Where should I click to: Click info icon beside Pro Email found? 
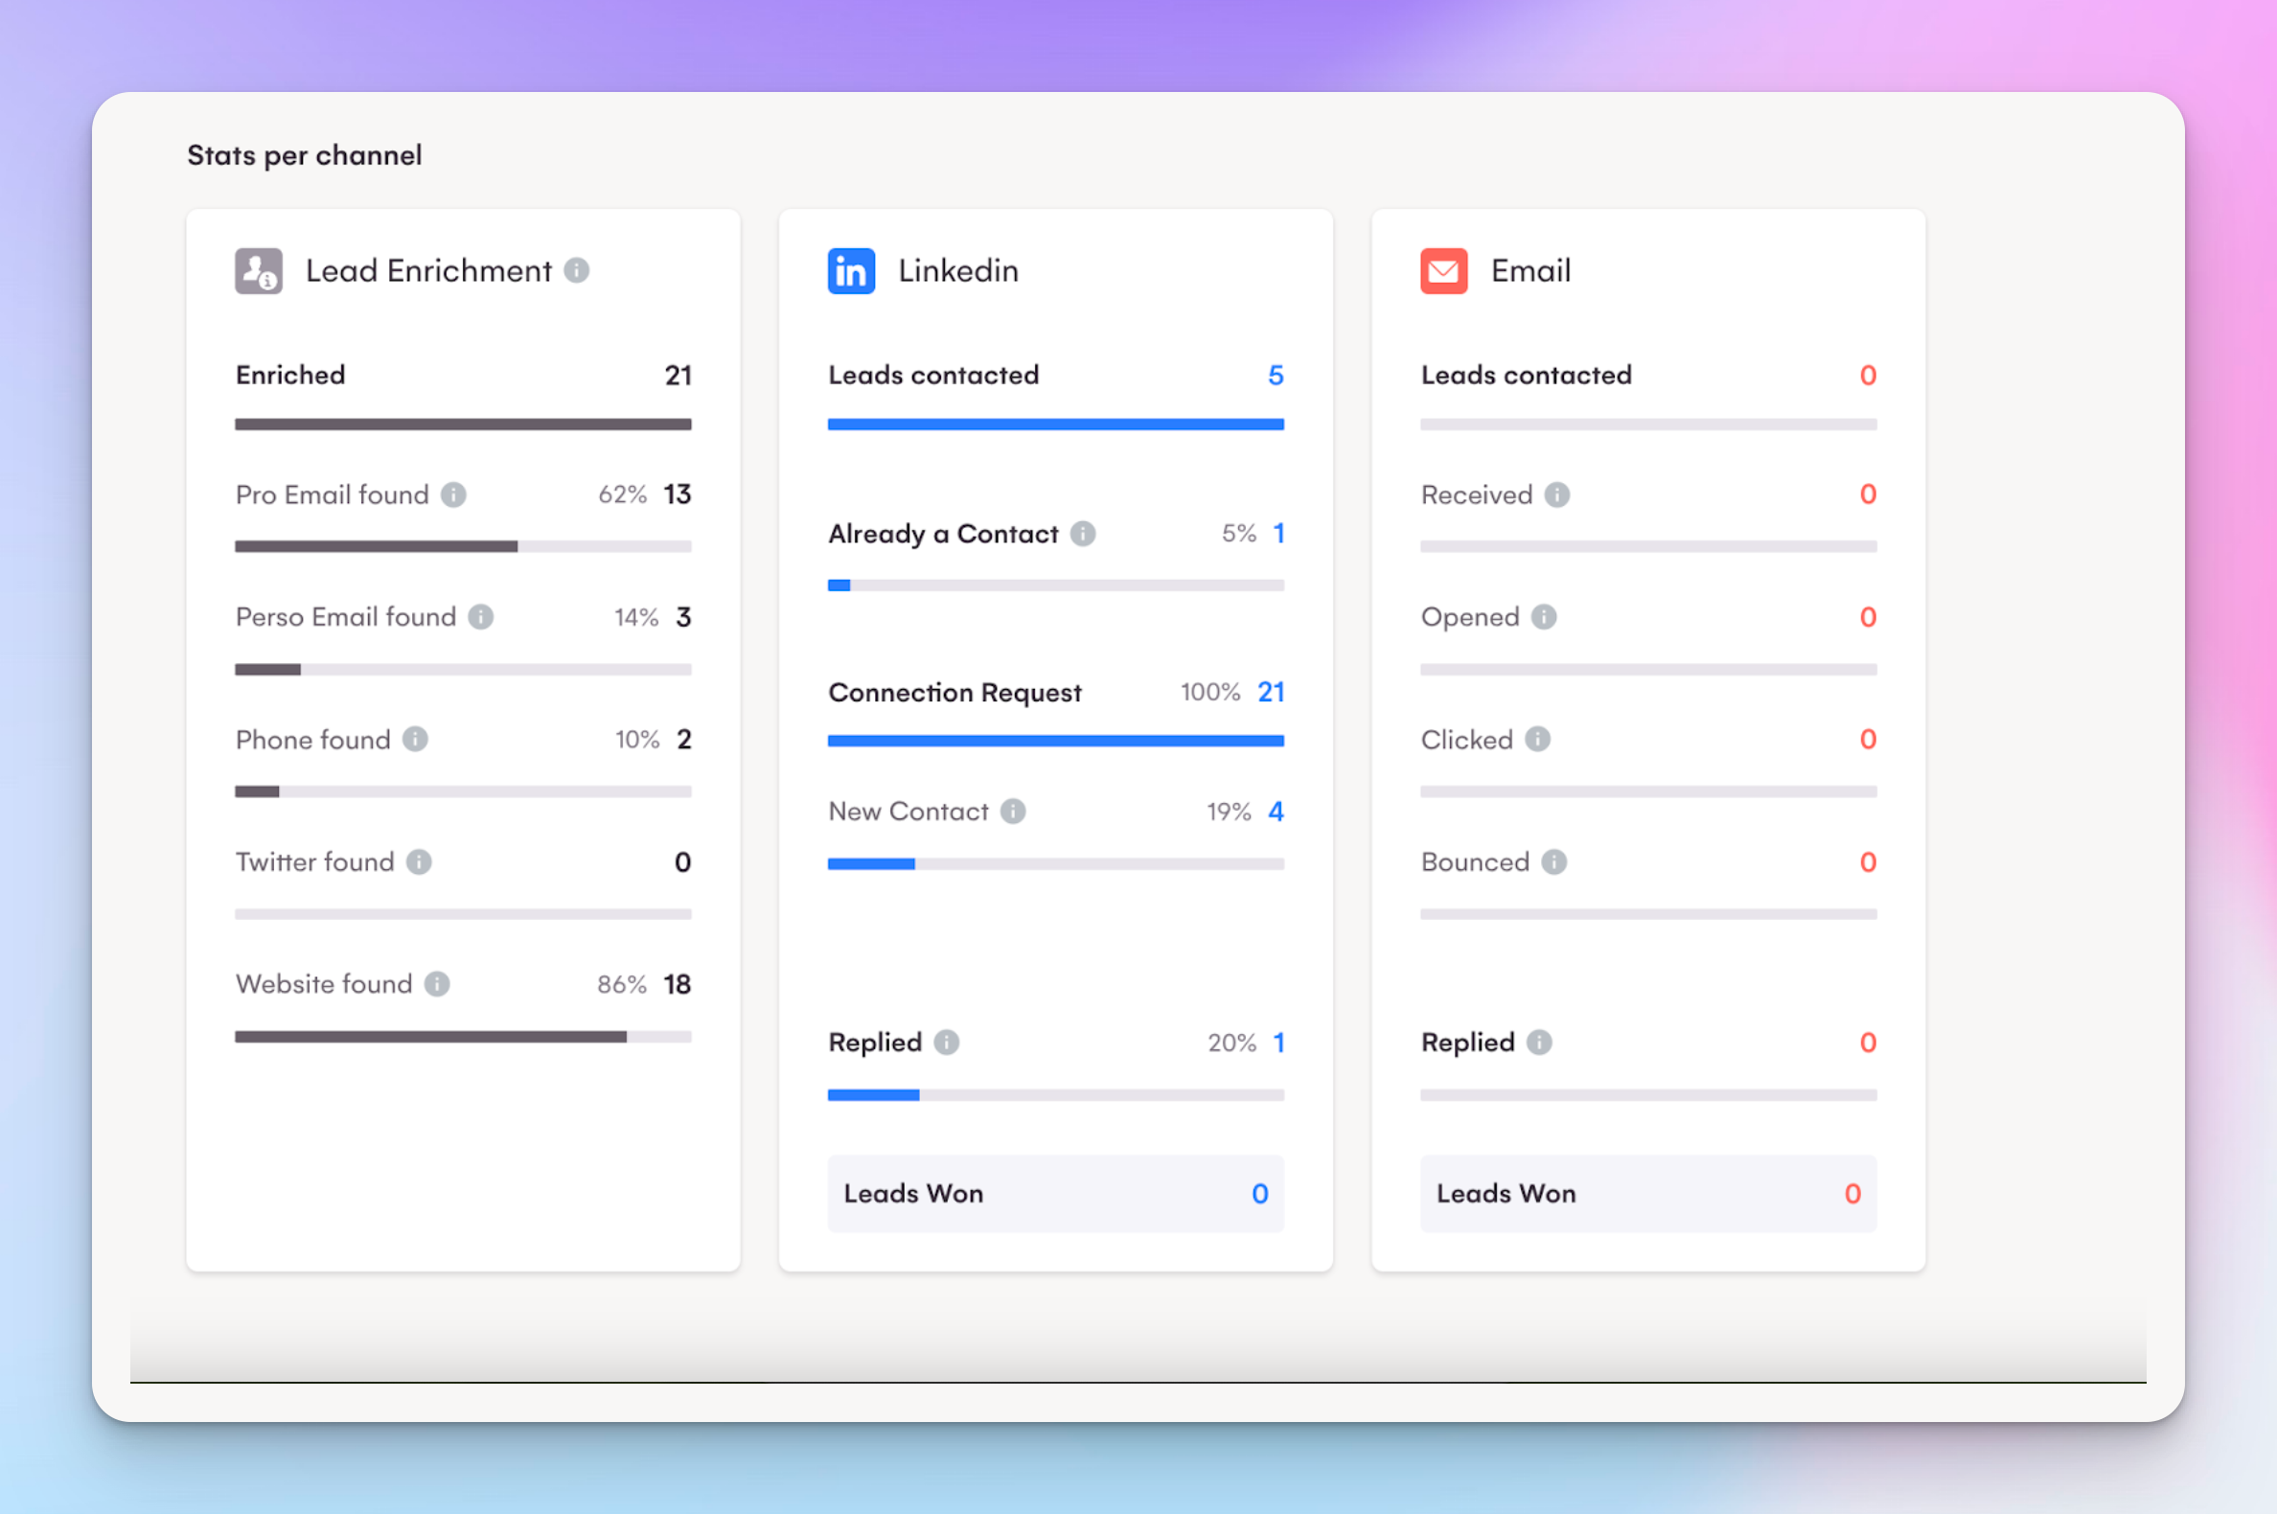[453, 494]
